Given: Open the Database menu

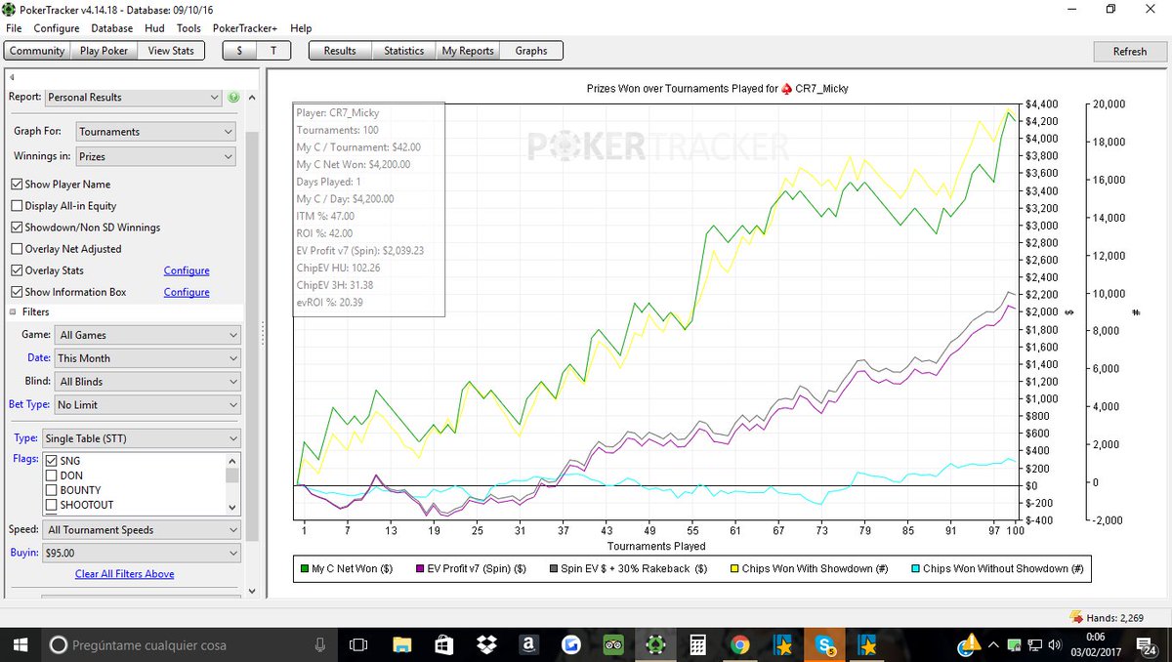Looking at the screenshot, I should click(112, 28).
